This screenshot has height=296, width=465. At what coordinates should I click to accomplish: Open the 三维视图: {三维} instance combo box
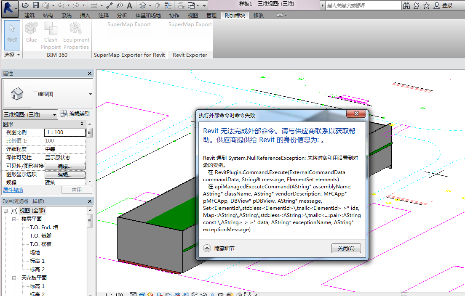[x=30, y=114]
